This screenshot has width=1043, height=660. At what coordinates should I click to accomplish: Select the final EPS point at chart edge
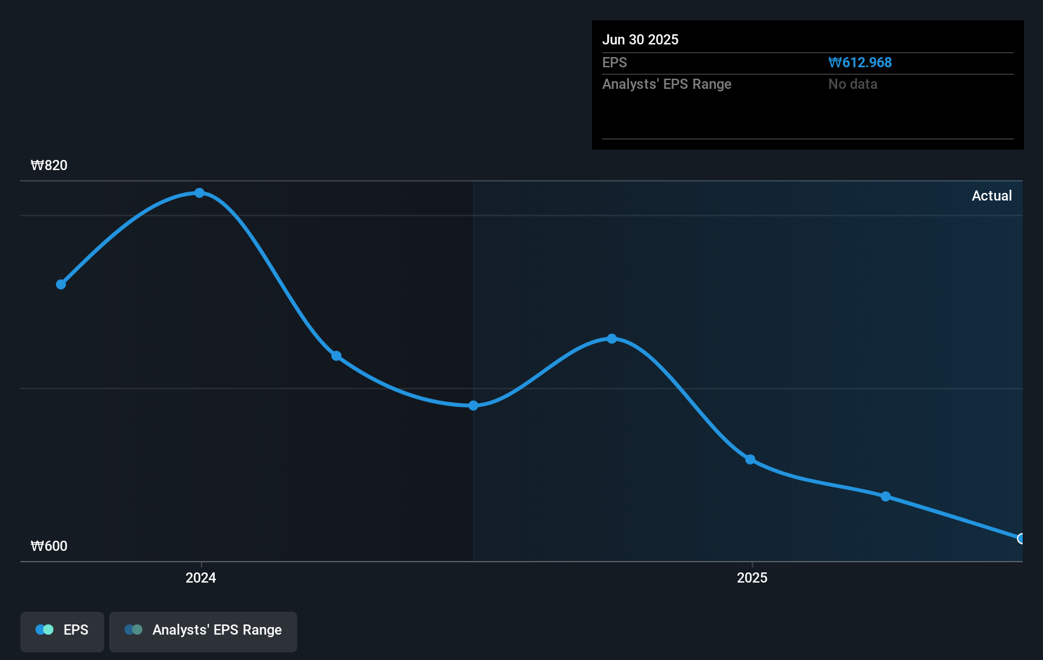coord(1019,538)
